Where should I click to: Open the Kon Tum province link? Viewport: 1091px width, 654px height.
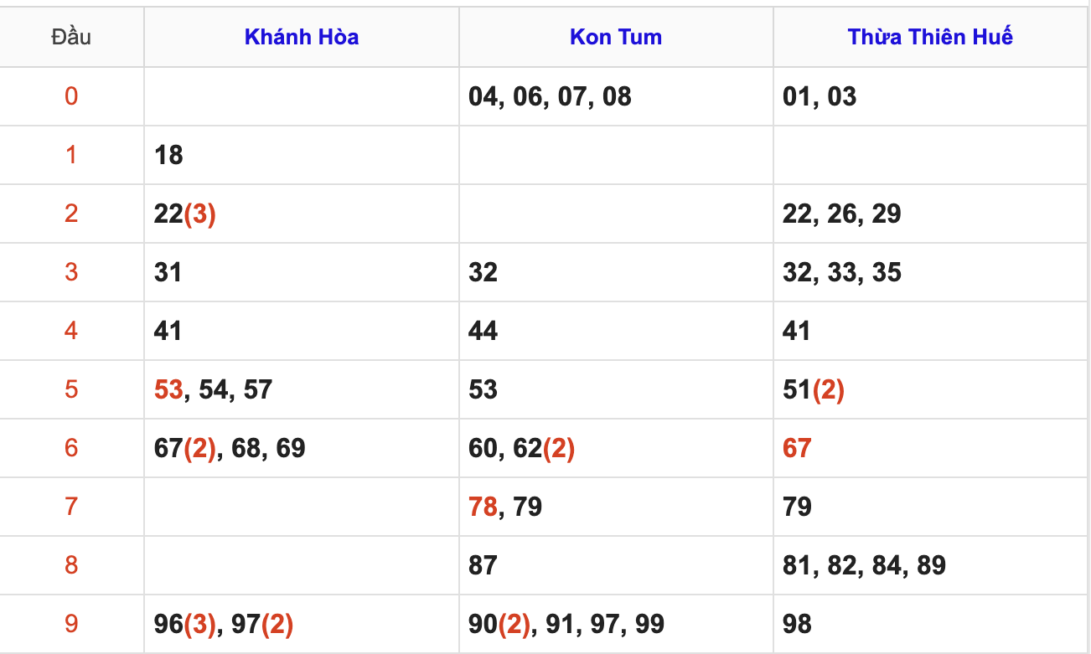click(x=616, y=37)
